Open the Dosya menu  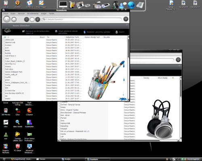6,14
